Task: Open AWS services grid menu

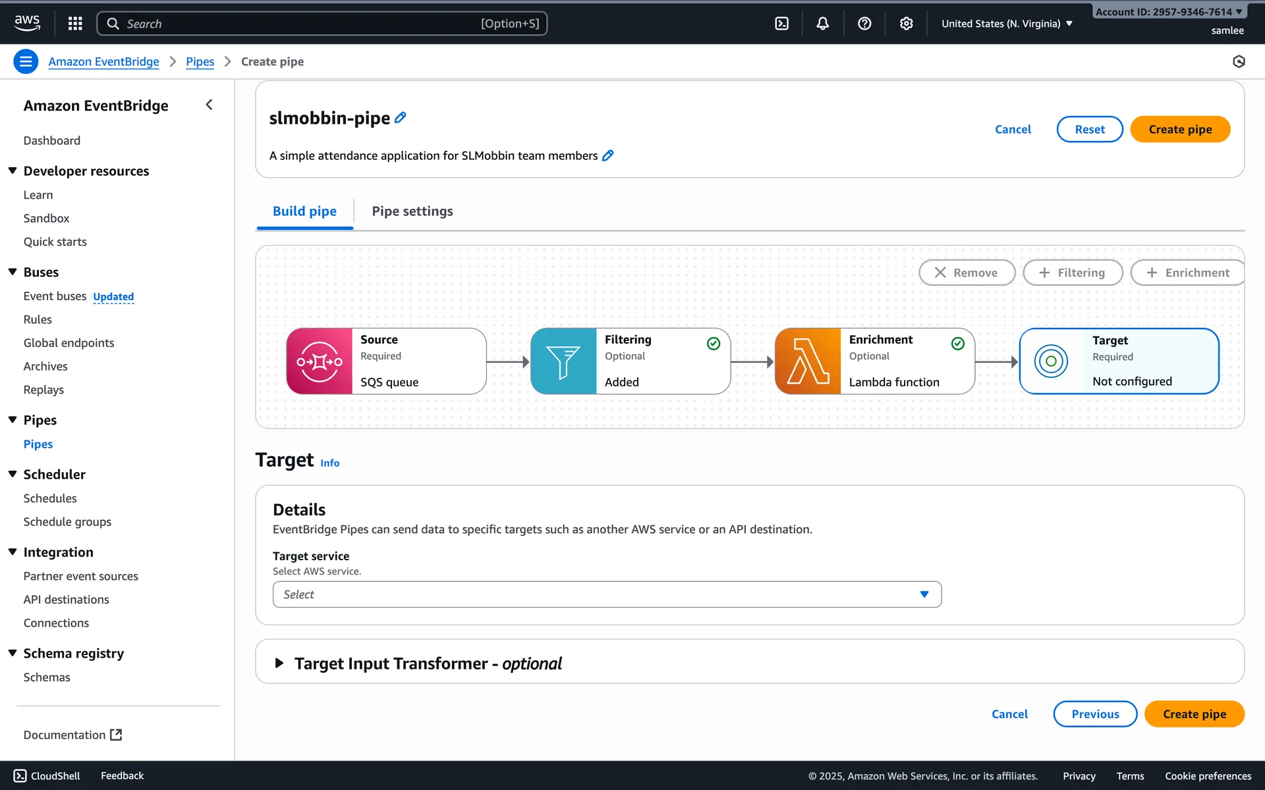Action: tap(75, 24)
